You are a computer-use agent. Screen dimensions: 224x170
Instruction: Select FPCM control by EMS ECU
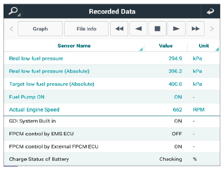click(x=112, y=134)
